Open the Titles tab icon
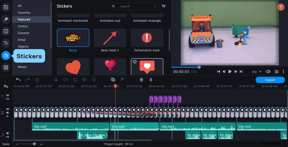Screen dimensions: 288x147 click(6, 44)
